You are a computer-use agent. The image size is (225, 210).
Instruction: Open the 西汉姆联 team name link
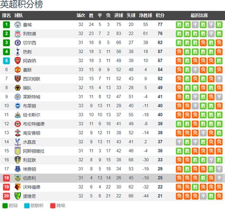coord(32,79)
